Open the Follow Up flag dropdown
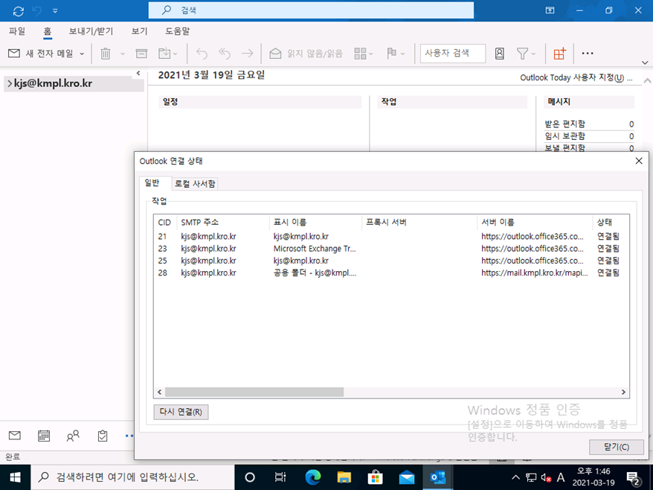Viewport: 653px width, 490px height. coord(395,54)
